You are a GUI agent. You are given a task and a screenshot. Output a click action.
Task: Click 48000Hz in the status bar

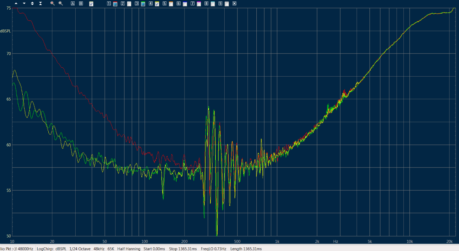25,249
